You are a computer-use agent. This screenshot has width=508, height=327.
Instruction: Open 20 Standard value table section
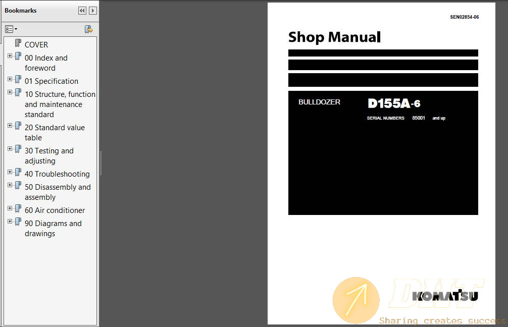pyautogui.click(x=55, y=132)
